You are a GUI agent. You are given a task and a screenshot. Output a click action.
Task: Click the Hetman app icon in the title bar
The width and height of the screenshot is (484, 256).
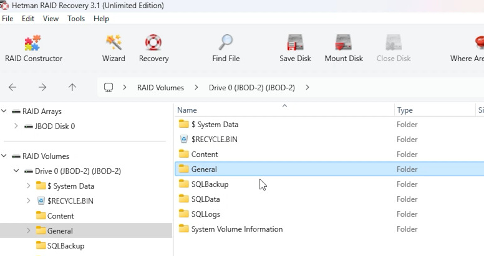point(4,6)
